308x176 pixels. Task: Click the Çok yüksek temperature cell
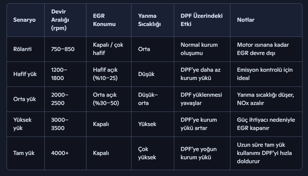pos(147,153)
